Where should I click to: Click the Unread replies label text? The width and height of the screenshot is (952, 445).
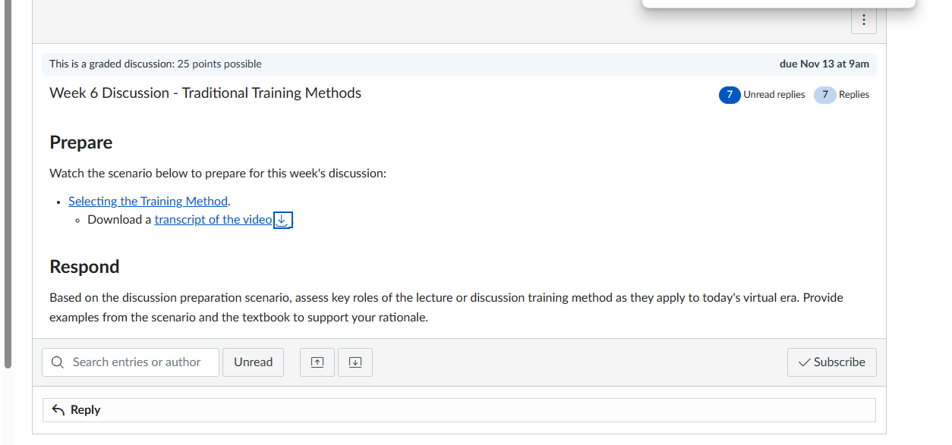(x=774, y=95)
